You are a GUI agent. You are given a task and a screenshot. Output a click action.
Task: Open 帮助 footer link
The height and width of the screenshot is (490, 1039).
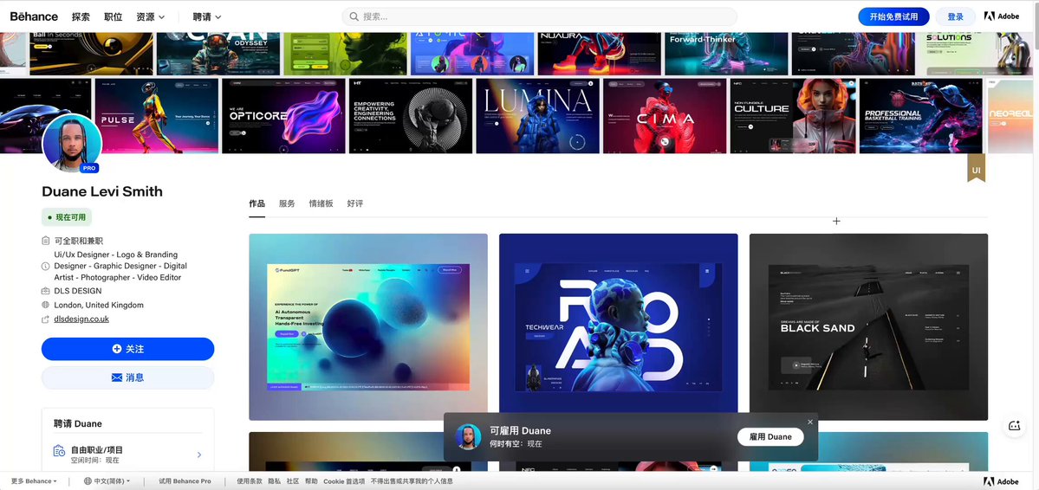(311, 481)
